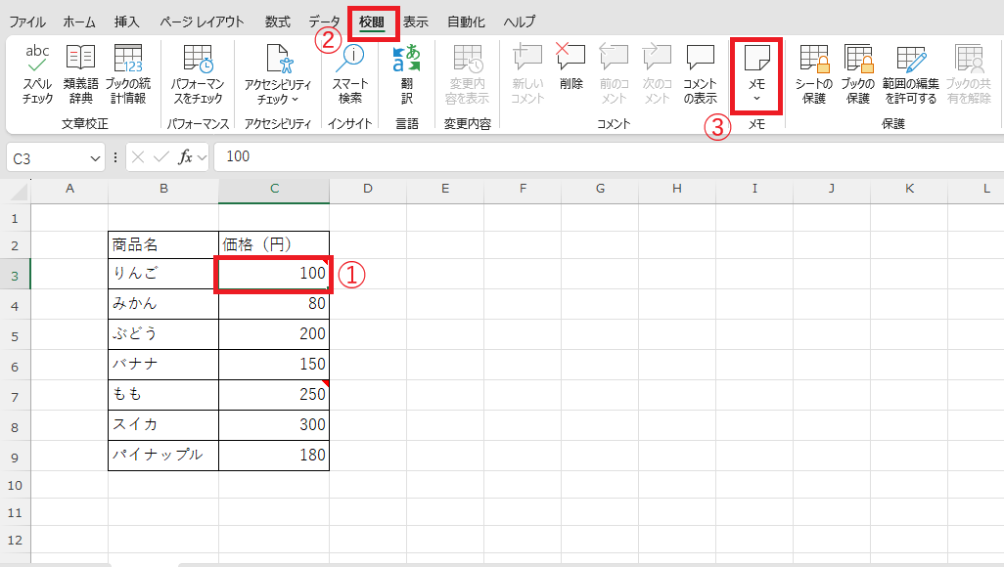This screenshot has width=1004, height=567.
Task: Open スマート検索 smart lookup
Action: pos(349,73)
